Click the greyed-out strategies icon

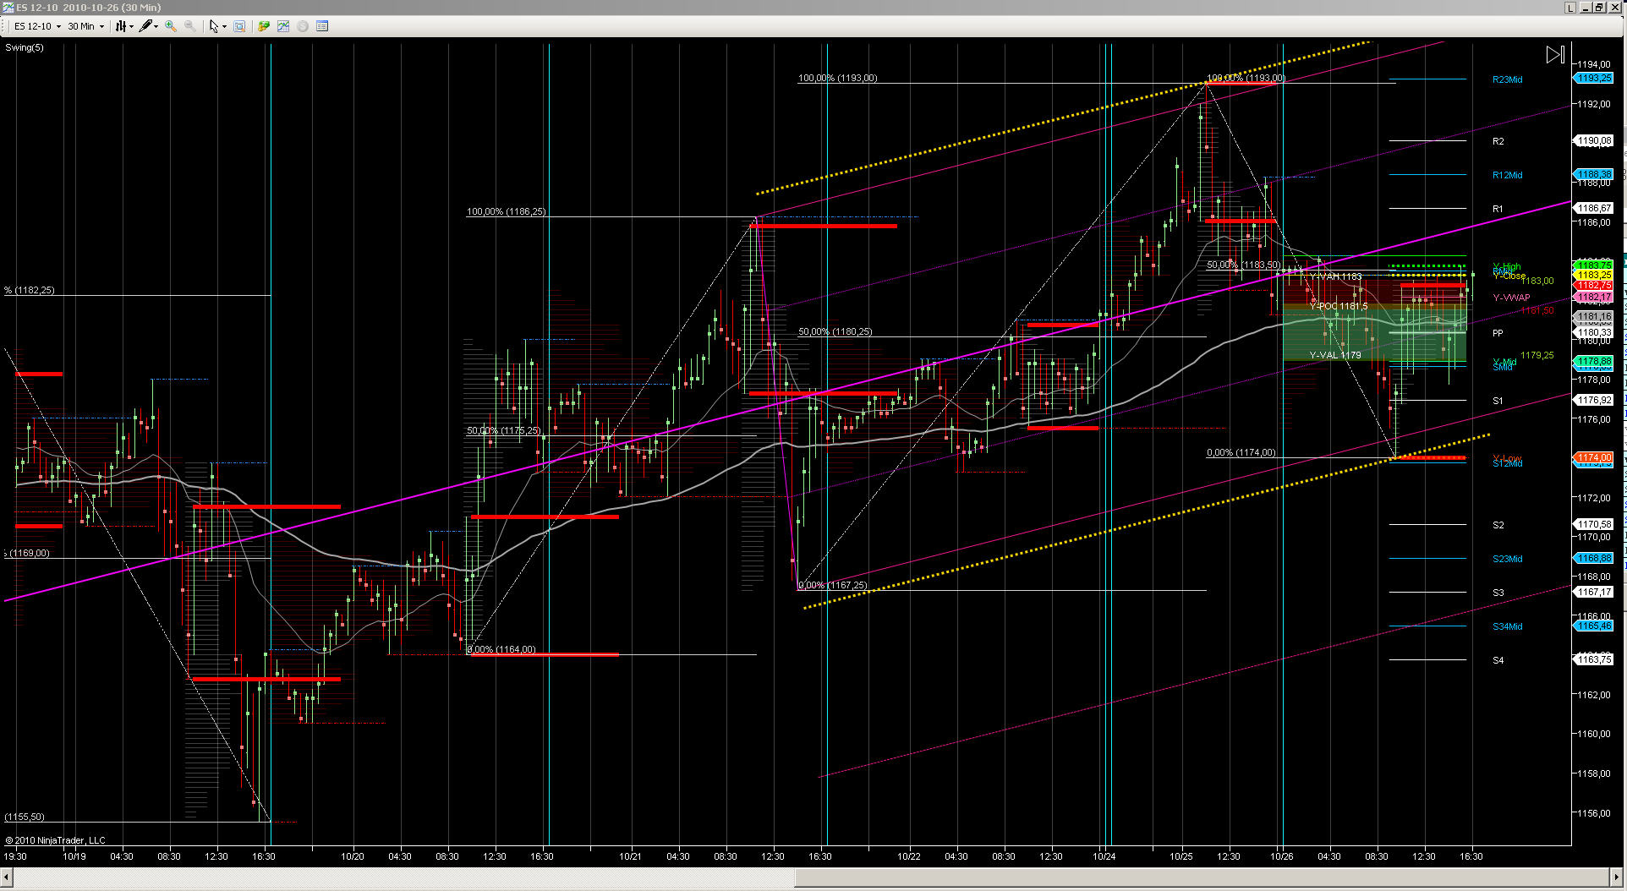coord(303,26)
